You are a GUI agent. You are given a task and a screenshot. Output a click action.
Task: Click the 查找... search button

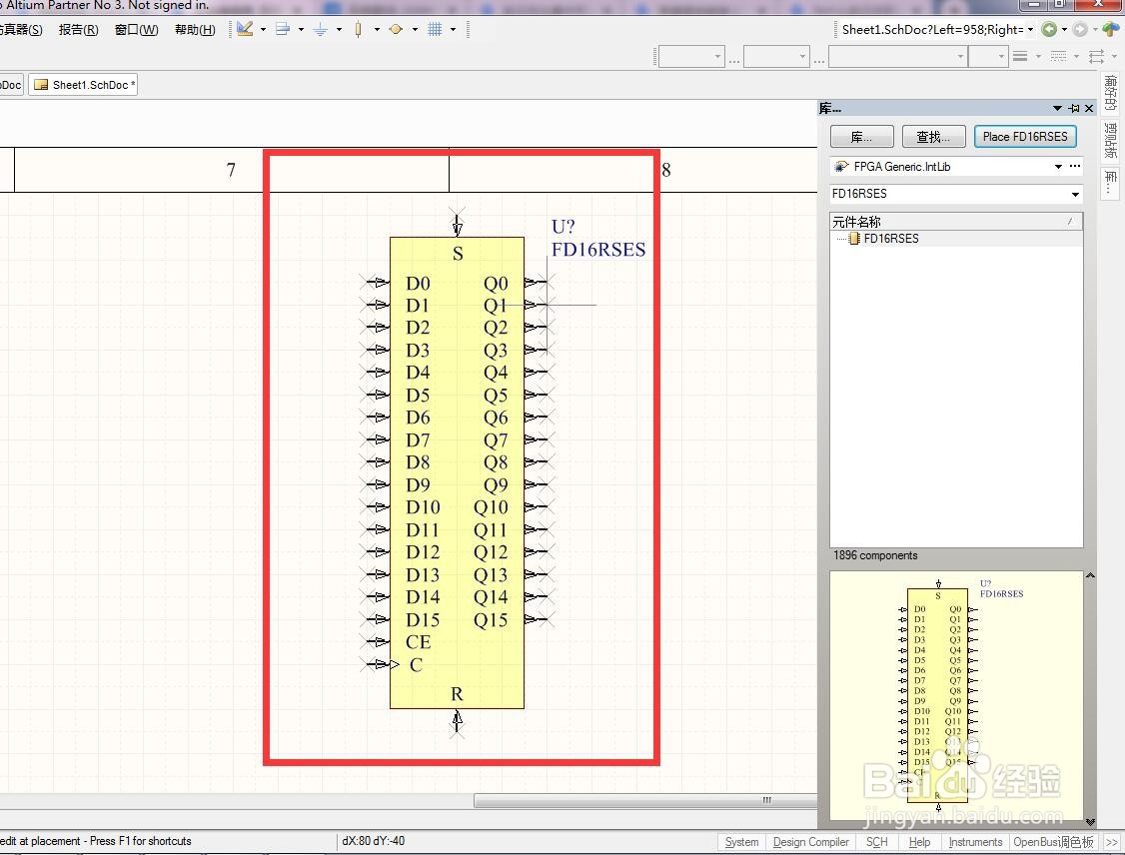click(933, 136)
